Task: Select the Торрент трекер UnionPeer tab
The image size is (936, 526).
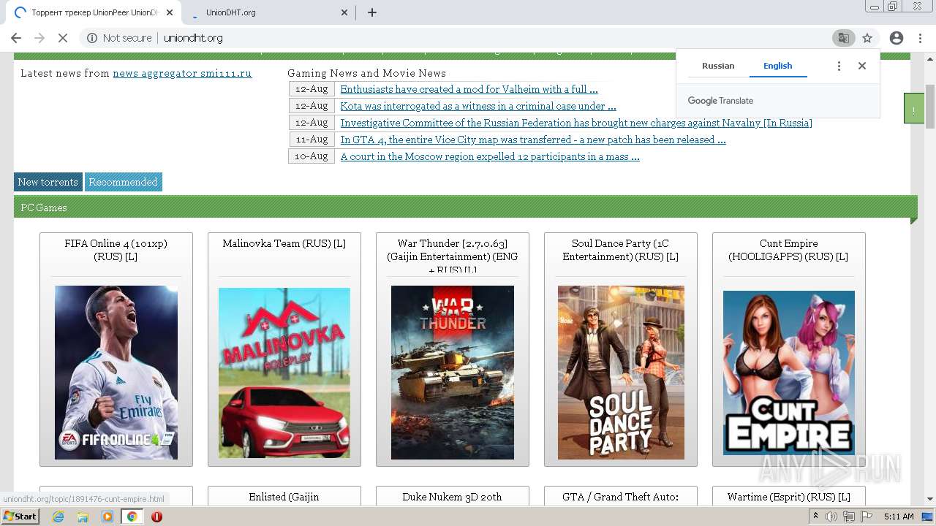Action: click(93, 12)
